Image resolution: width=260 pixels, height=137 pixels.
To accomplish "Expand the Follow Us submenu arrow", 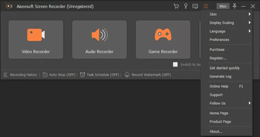I will click(x=249, y=103).
